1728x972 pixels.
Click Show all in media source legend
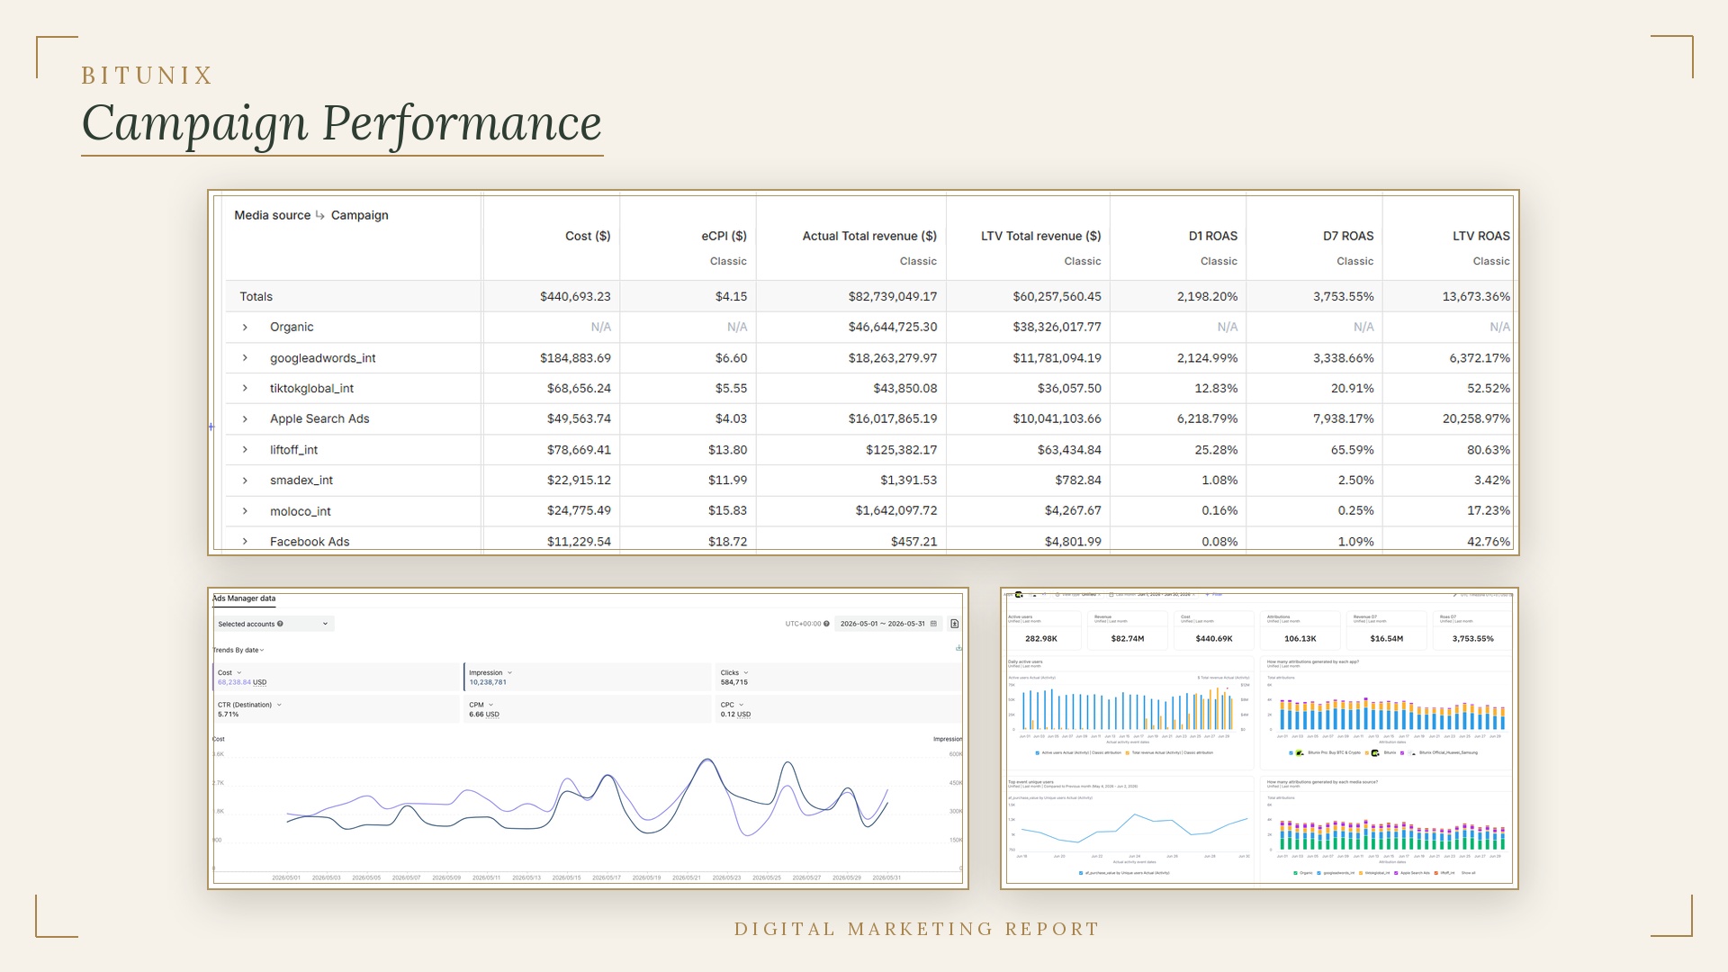(x=1468, y=873)
